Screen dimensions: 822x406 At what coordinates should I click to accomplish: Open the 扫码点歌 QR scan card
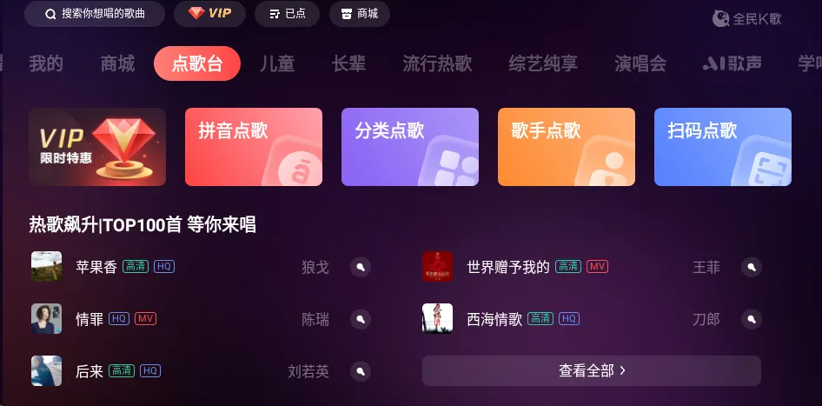point(723,147)
